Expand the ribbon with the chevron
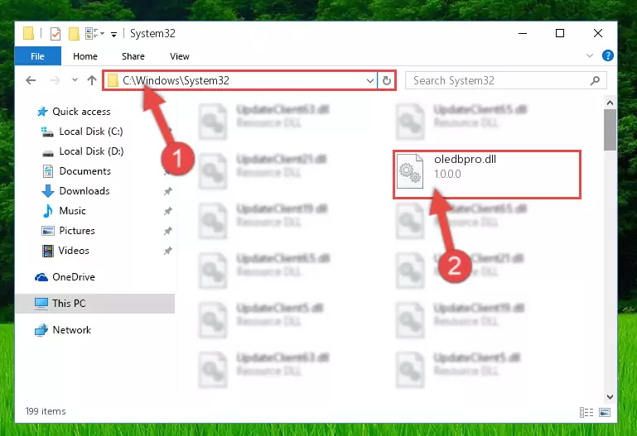The width and height of the screenshot is (637, 436). coord(590,55)
